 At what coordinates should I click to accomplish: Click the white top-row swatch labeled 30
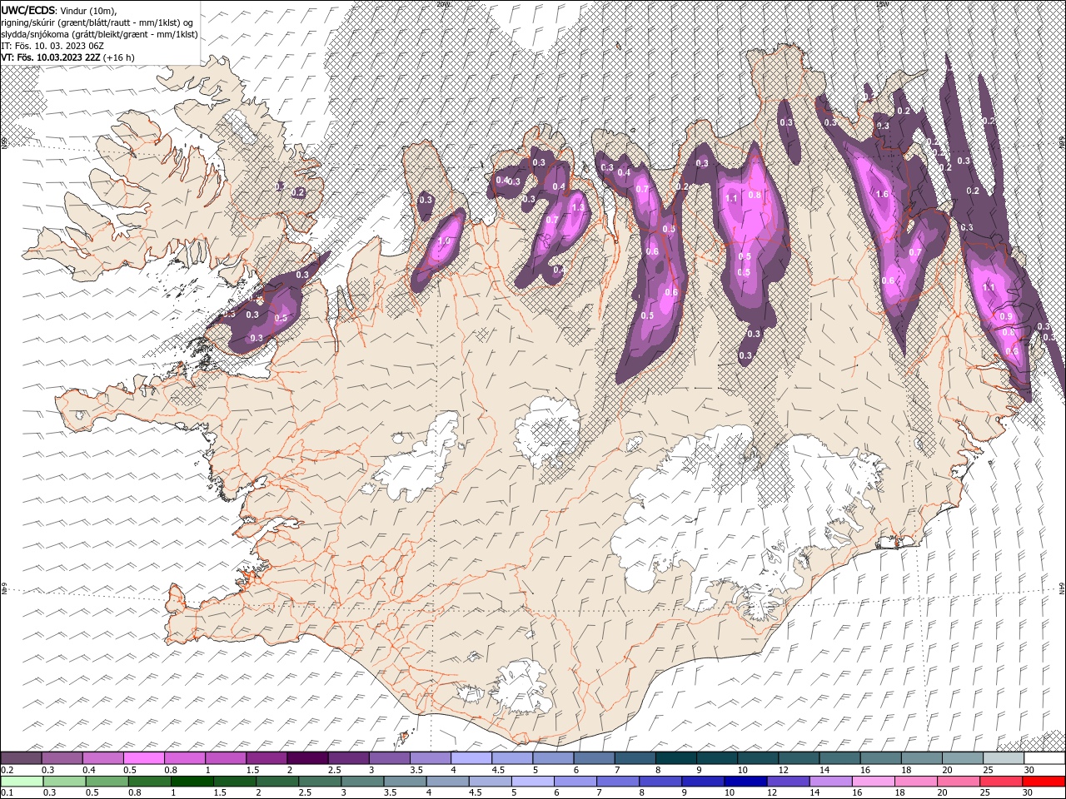(x=1044, y=758)
